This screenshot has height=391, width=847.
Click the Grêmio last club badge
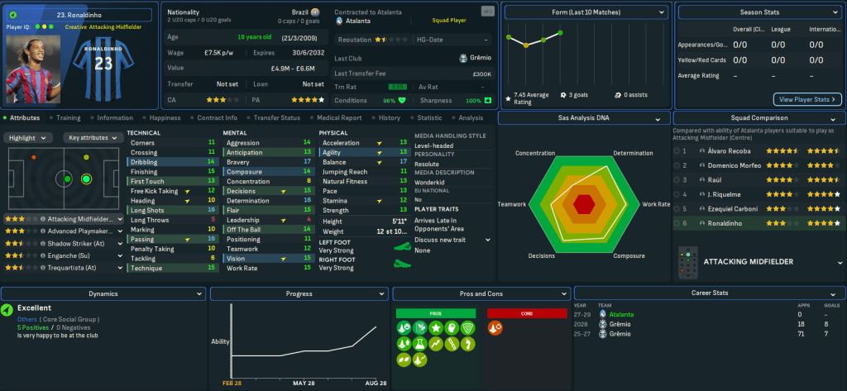tap(462, 58)
